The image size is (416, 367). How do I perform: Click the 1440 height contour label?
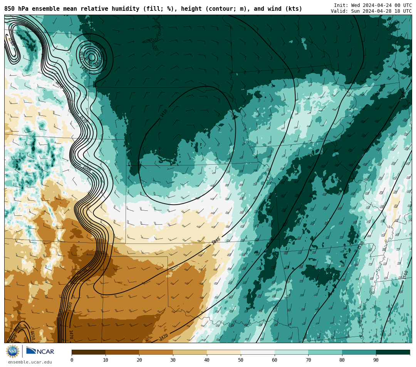(x=216, y=241)
